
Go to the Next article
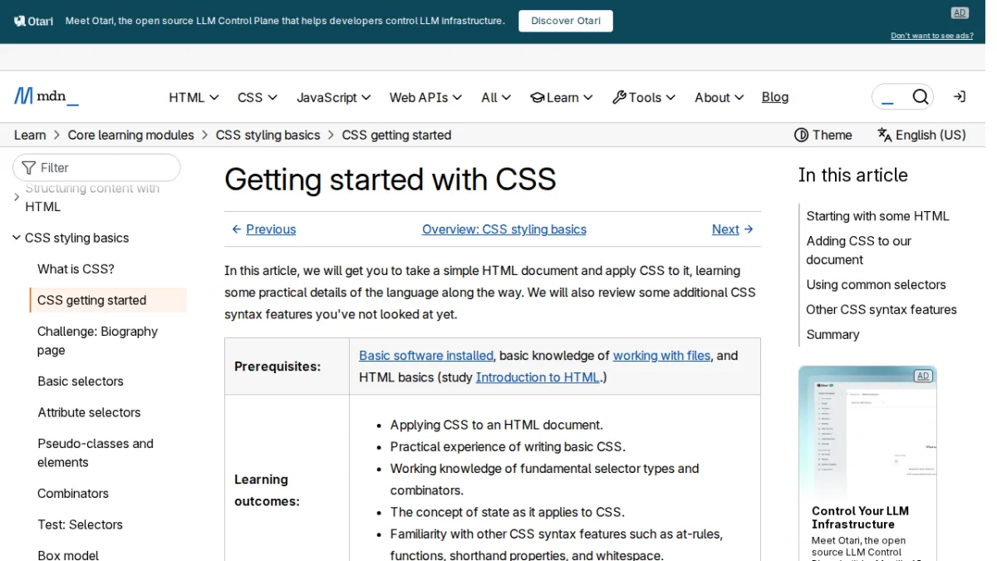pyautogui.click(x=733, y=229)
